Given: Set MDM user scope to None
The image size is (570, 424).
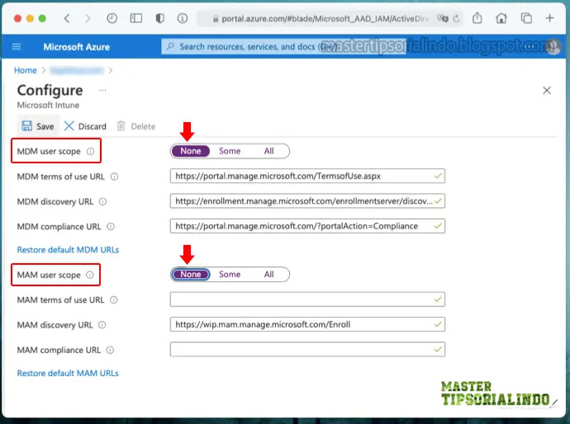Looking at the screenshot, I should coord(191,151).
